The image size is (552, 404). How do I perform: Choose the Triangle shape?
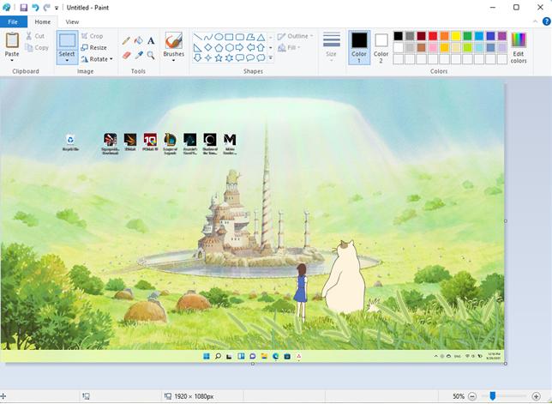pyautogui.click(x=261, y=37)
